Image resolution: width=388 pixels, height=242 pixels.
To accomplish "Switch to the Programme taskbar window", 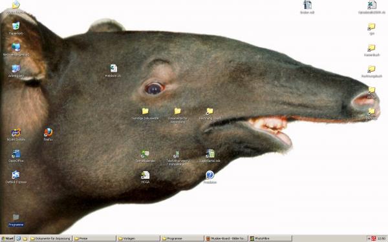I will 182,239.
